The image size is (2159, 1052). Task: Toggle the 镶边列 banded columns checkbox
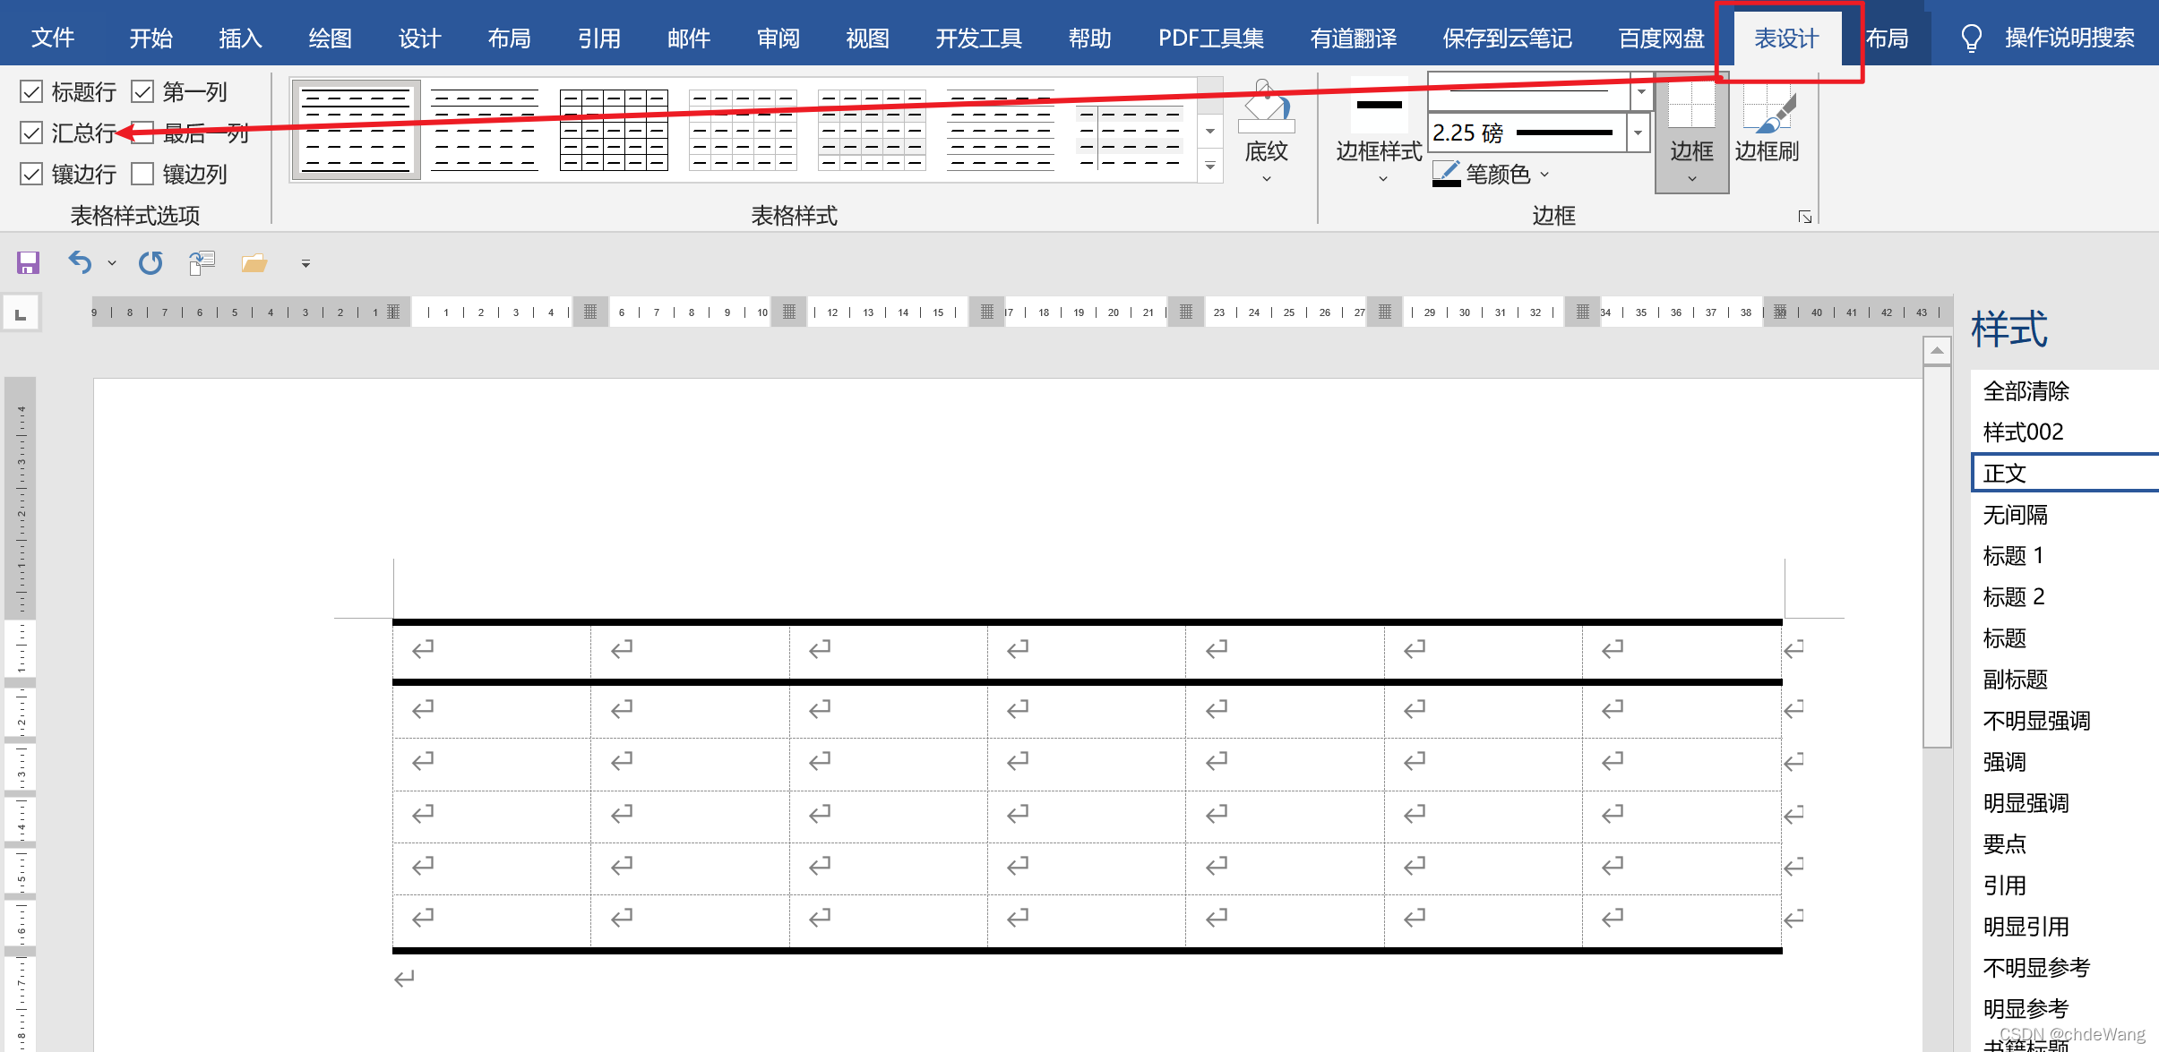pyautogui.click(x=143, y=174)
